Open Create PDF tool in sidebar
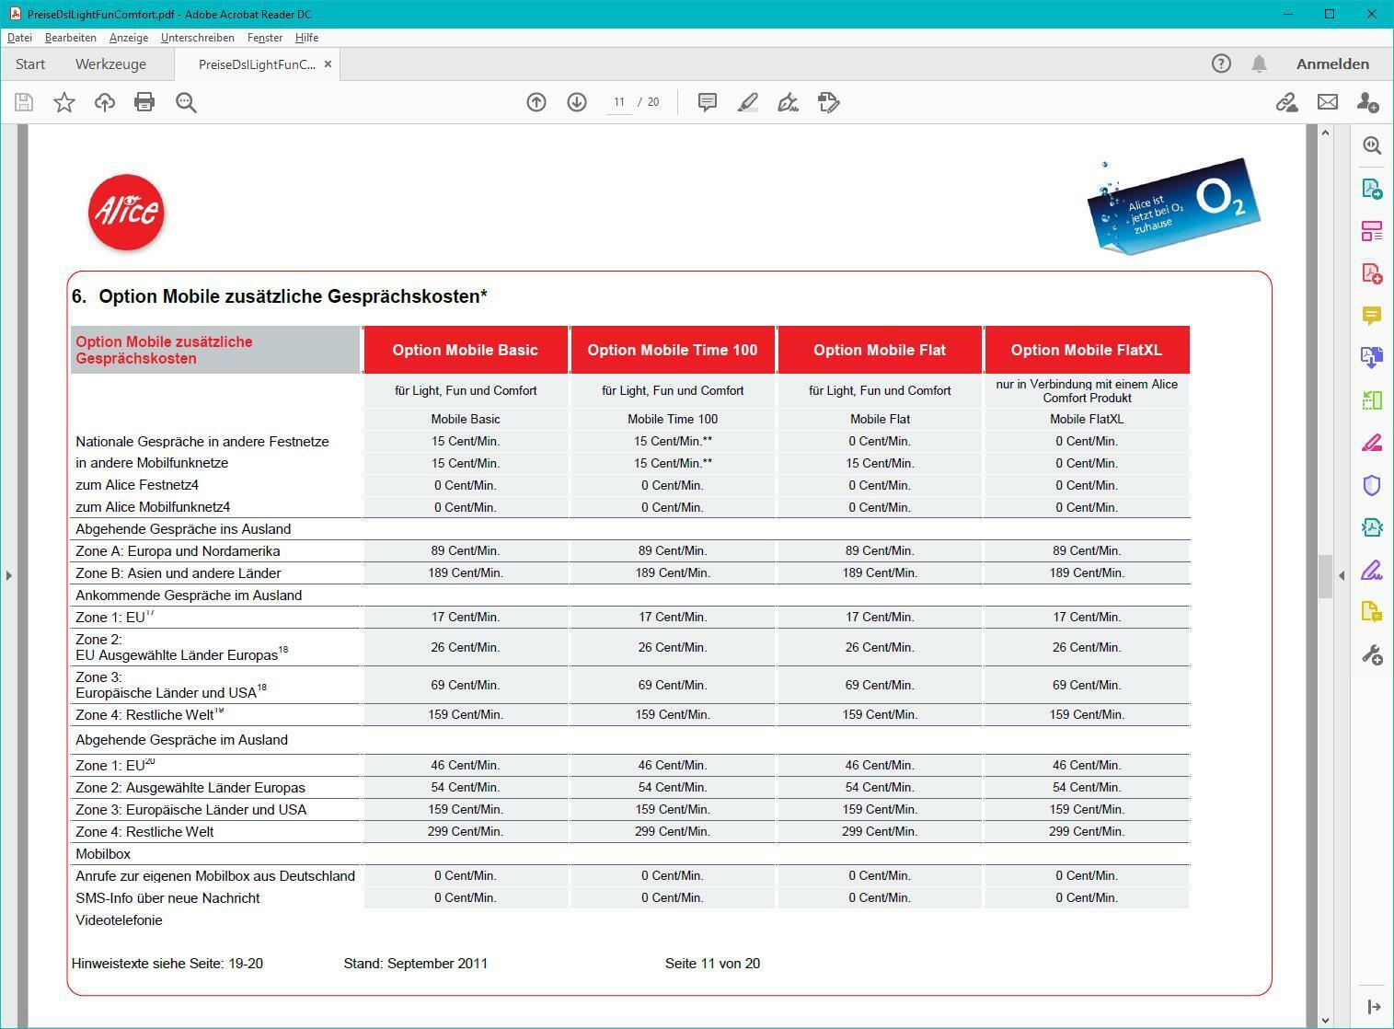Screen dimensions: 1394x1029 point(1372,273)
